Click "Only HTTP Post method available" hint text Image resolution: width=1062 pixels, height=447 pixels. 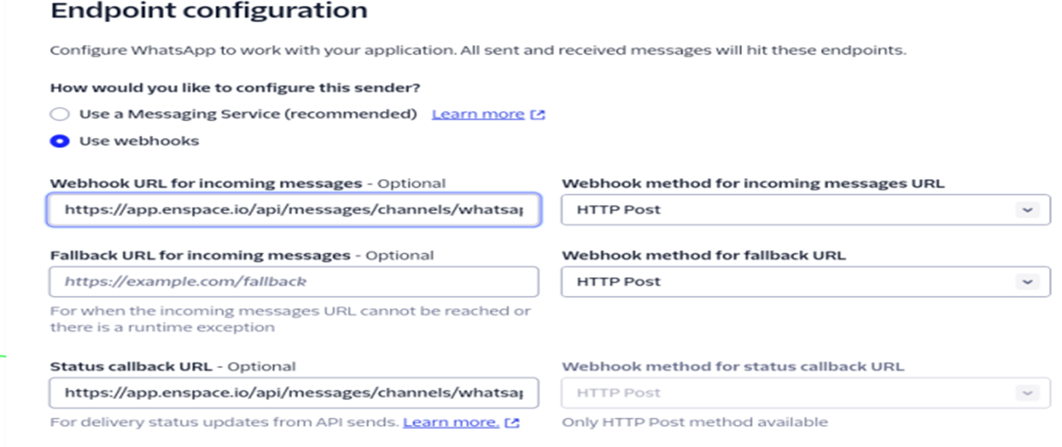(x=695, y=422)
